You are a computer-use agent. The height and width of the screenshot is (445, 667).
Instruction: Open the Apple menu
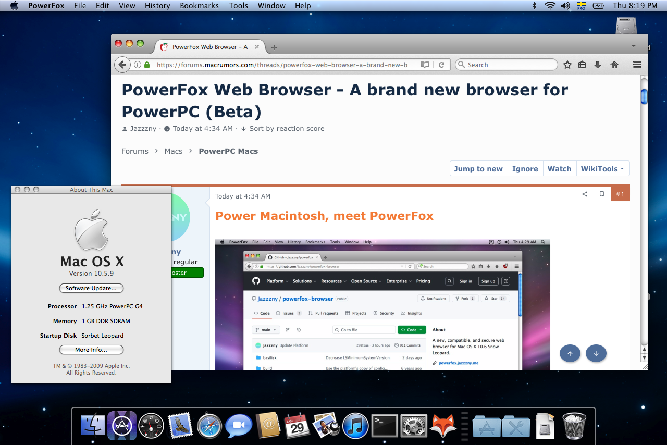click(x=14, y=6)
